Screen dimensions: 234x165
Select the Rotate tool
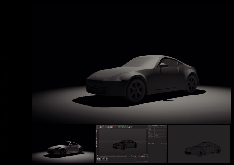104,127
